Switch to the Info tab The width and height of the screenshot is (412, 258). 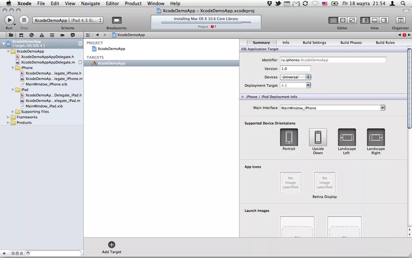[x=286, y=43]
